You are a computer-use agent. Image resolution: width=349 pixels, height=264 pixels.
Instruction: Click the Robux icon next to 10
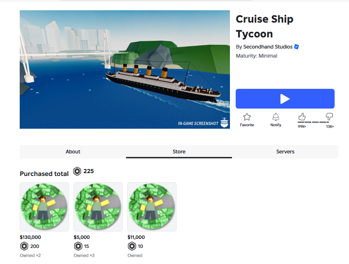[x=132, y=246]
